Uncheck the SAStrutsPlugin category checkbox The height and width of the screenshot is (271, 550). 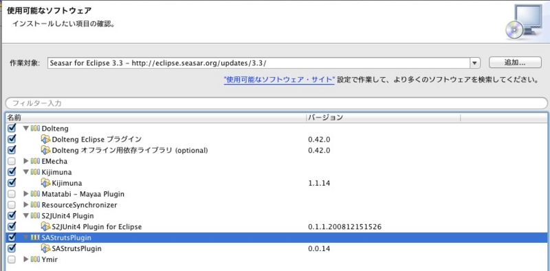point(12,238)
